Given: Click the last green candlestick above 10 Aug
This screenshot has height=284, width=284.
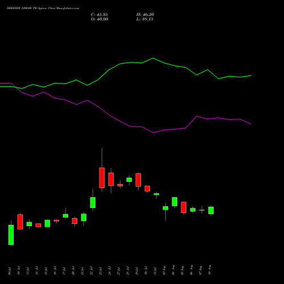Looking at the screenshot, I should tap(211, 210).
